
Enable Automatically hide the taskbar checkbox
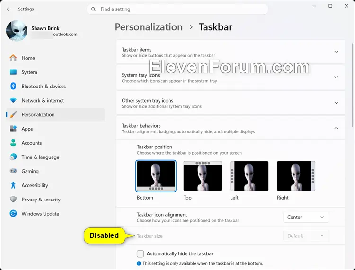coord(141,254)
